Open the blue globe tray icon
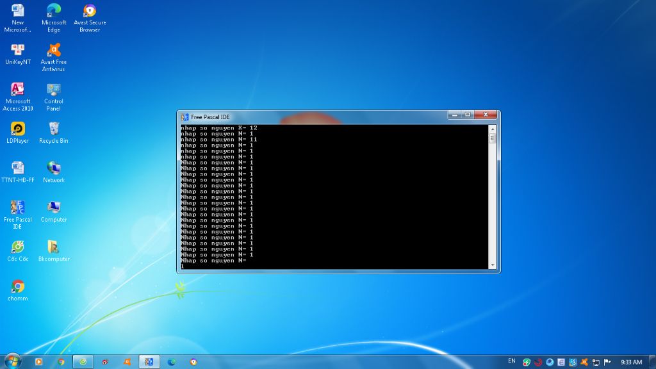This screenshot has width=656, height=369. point(550,363)
